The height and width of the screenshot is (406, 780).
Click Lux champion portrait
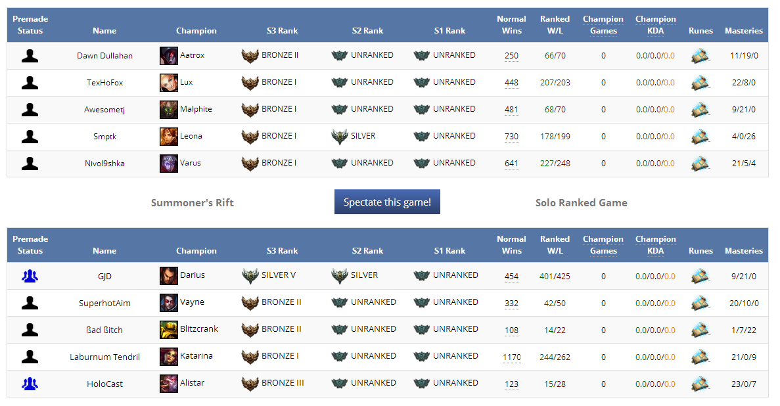click(x=168, y=83)
